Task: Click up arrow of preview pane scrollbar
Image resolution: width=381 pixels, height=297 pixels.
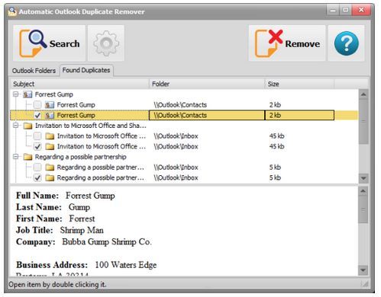Action: tap(363, 191)
